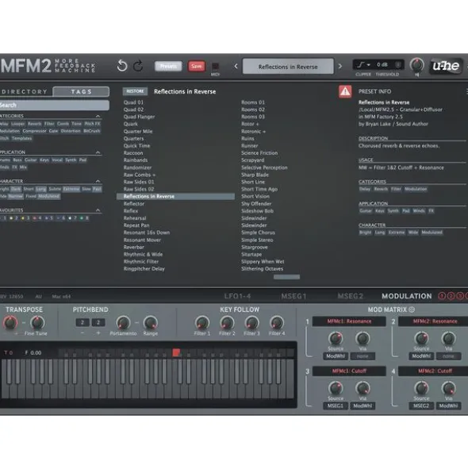
Task: Click the red warning triangle icon
Action: click(x=345, y=91)
